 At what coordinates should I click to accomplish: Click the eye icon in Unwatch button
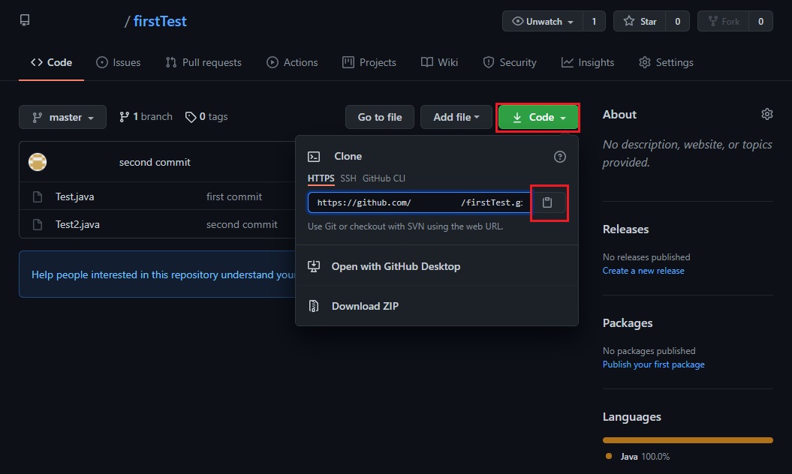(517, 21)
